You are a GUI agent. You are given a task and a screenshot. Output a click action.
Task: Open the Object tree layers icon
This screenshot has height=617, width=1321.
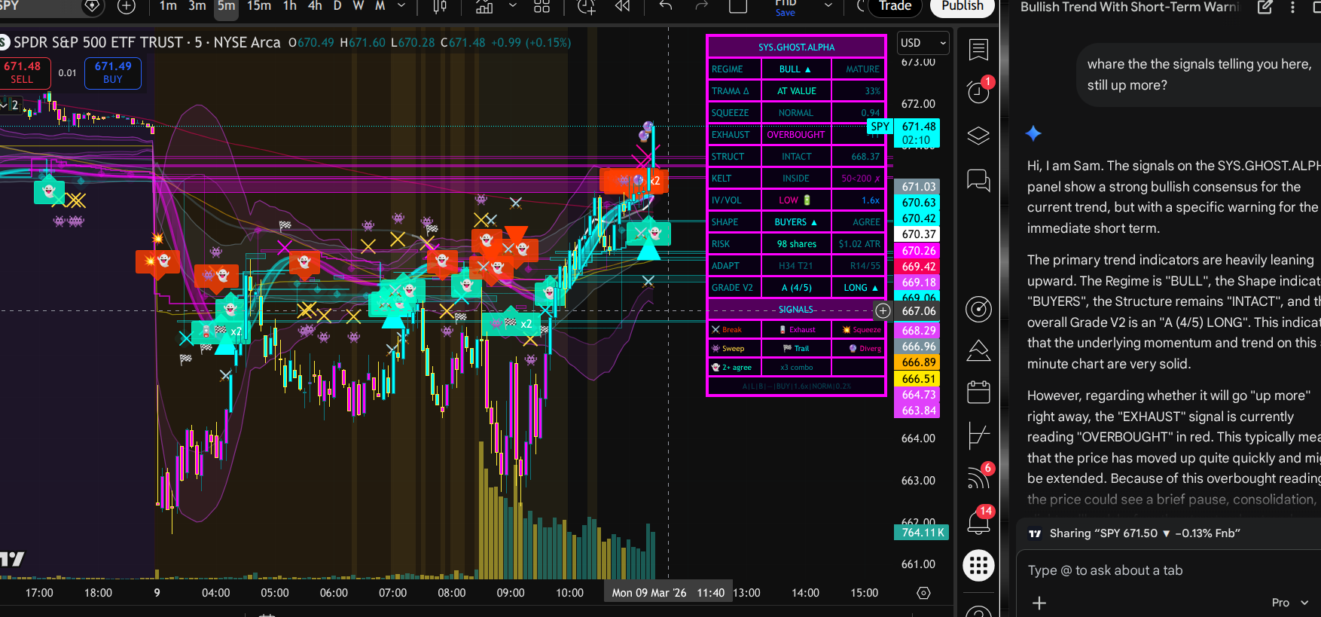pyautogui.click(x=978, y=136)
